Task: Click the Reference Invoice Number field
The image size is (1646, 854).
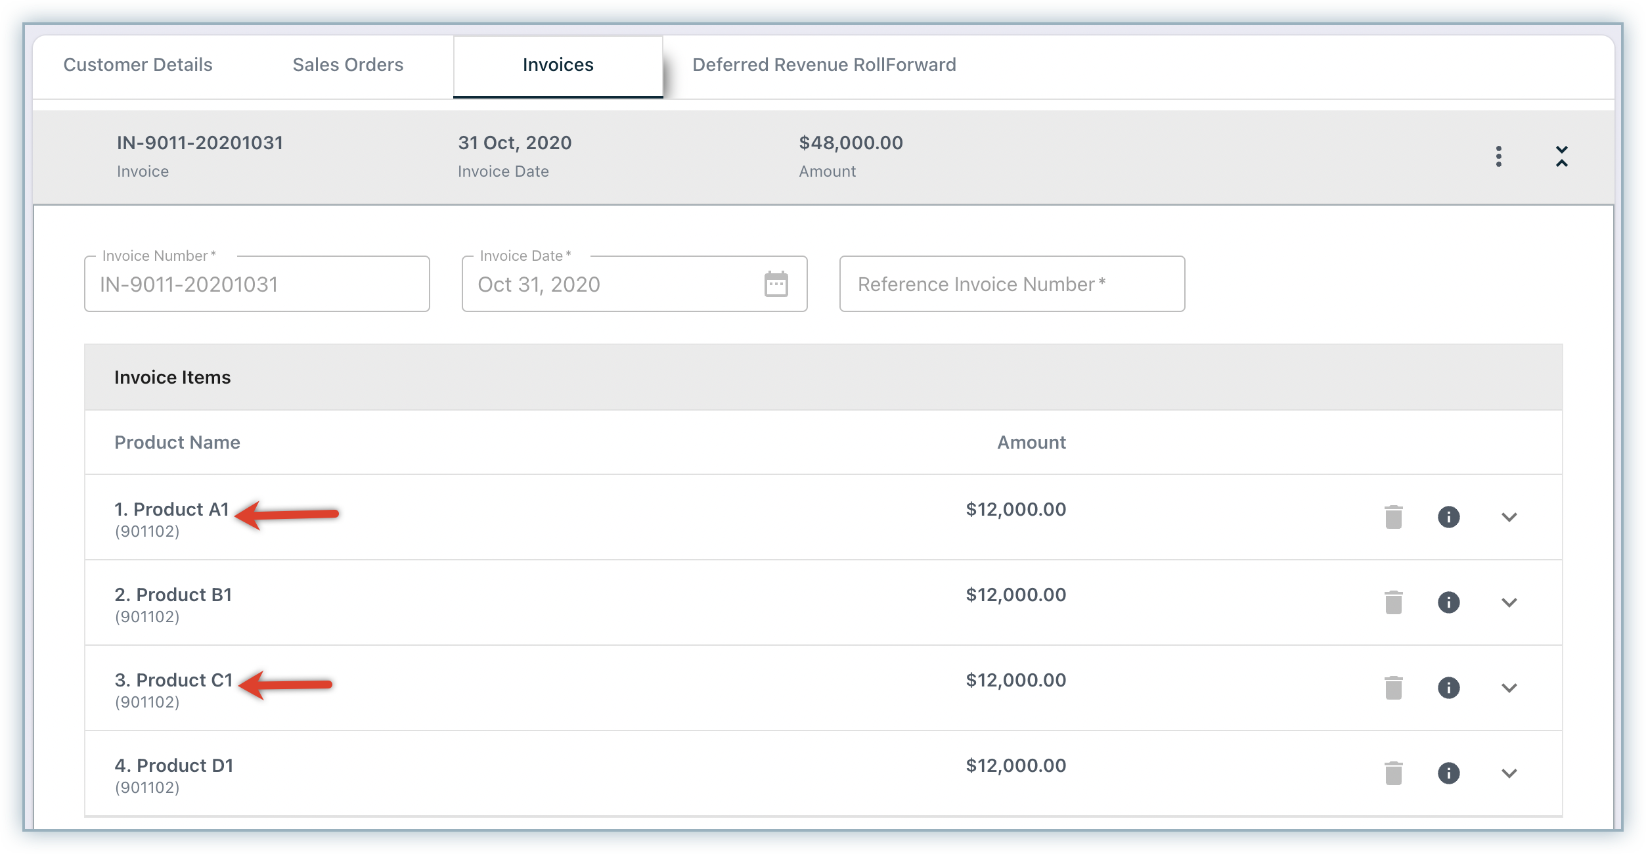Action: tap(1012, 284)
